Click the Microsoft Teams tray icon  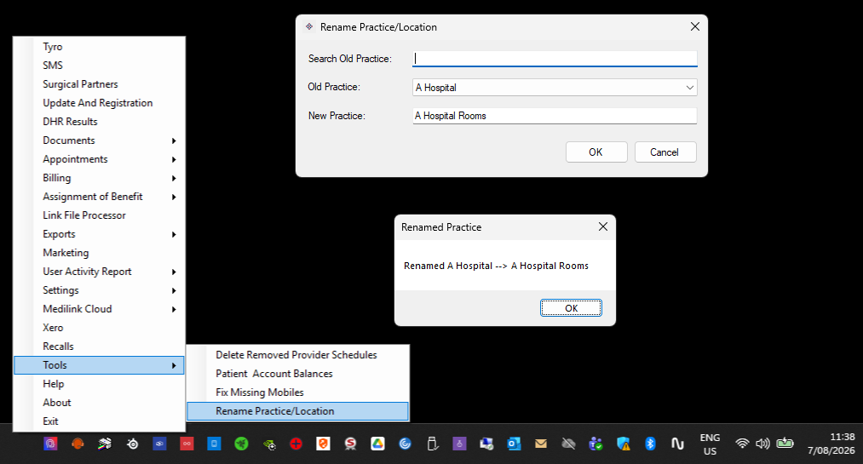(x=595, y=444)
